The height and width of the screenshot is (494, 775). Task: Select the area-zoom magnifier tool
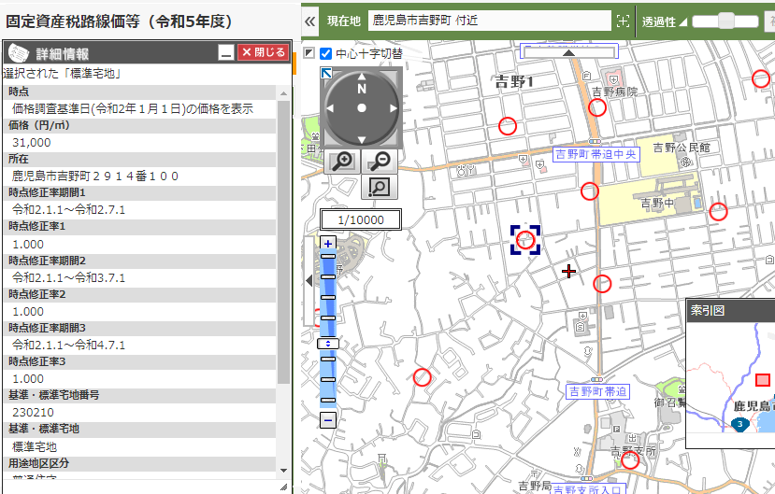[379, 187]
